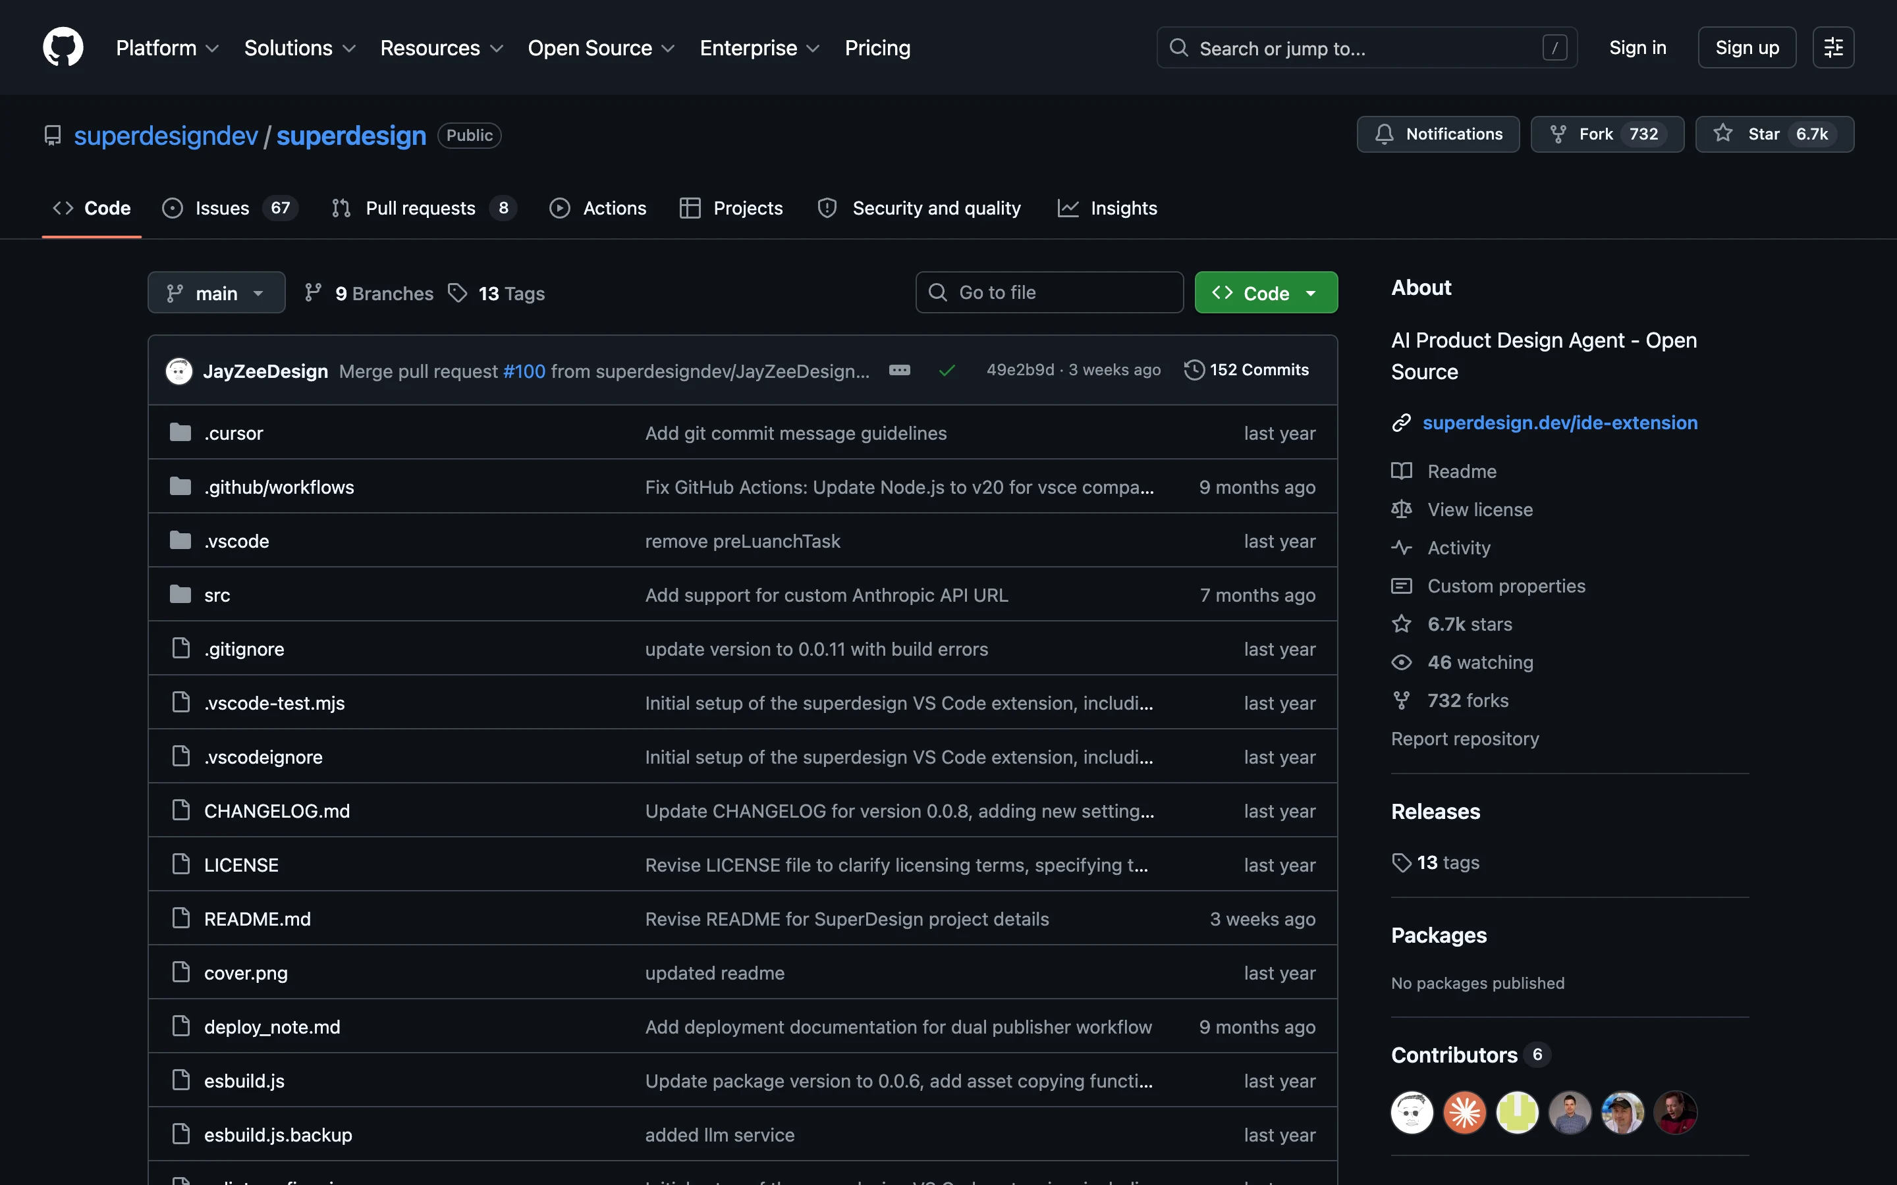Viewport: 1897px width, 1185px height.
Task: Click the superdesigndev owner link
Action: coord(166,136)
